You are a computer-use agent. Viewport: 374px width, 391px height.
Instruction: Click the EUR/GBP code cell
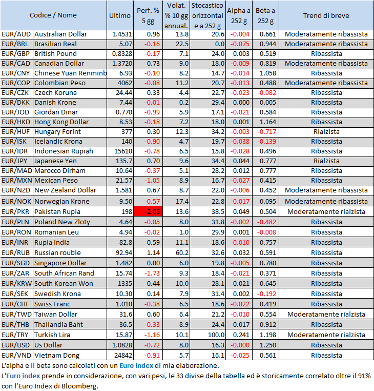coord(16,53)
